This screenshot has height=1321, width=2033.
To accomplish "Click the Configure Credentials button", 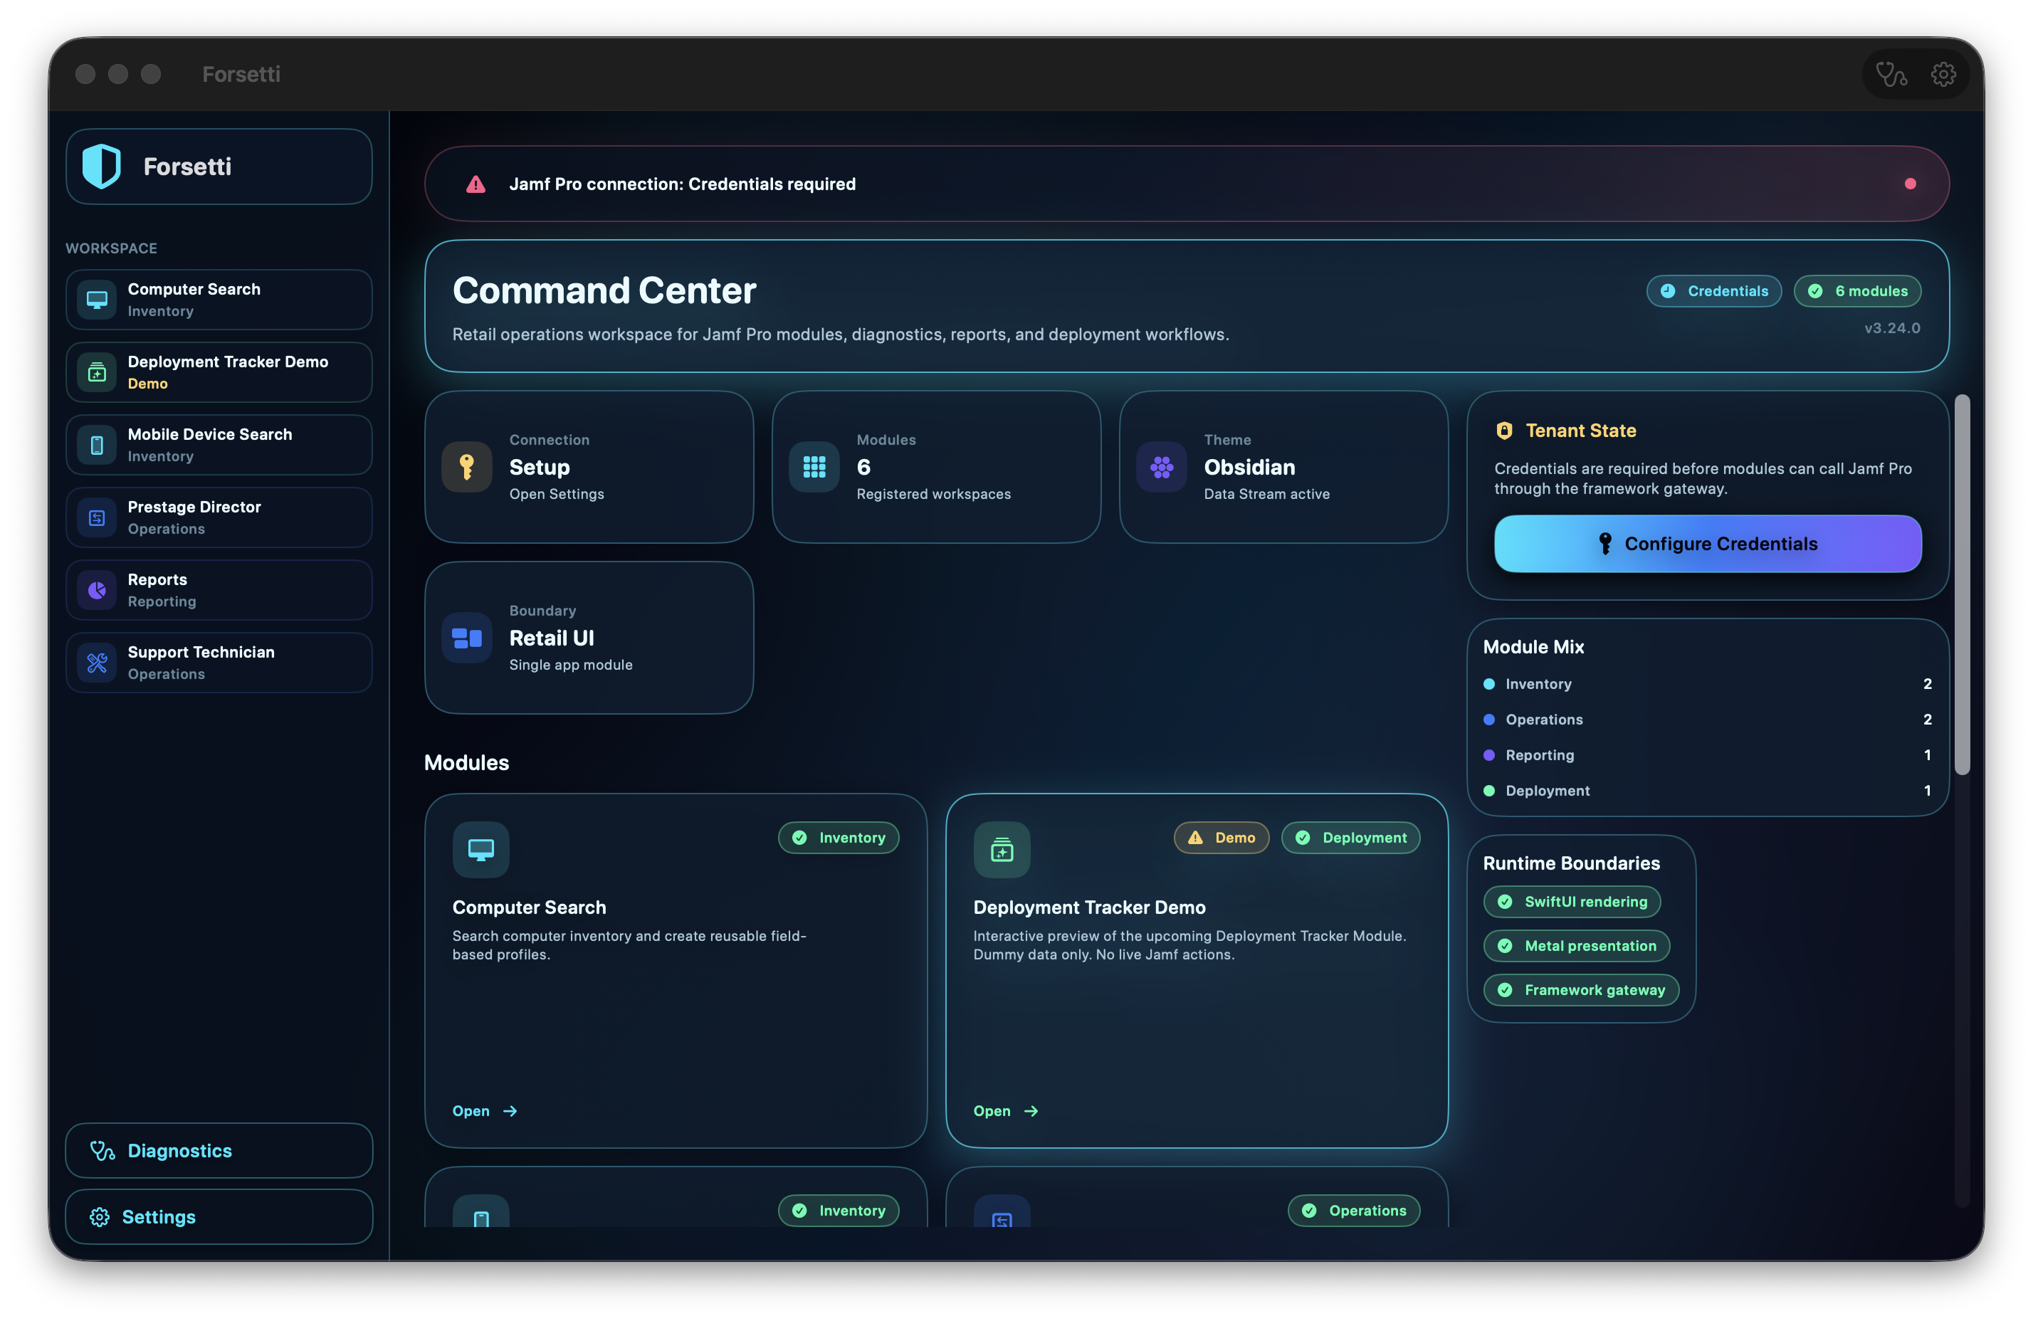I will pos(1708,544).
